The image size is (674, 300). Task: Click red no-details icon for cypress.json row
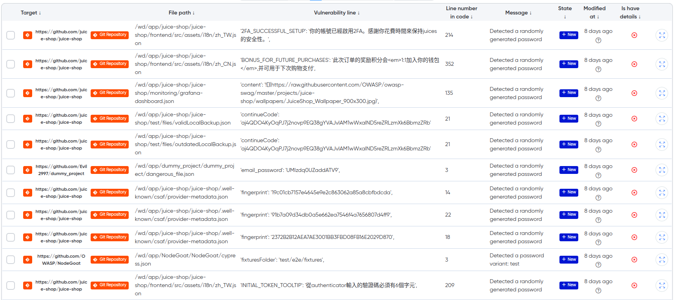click(634, 260)
